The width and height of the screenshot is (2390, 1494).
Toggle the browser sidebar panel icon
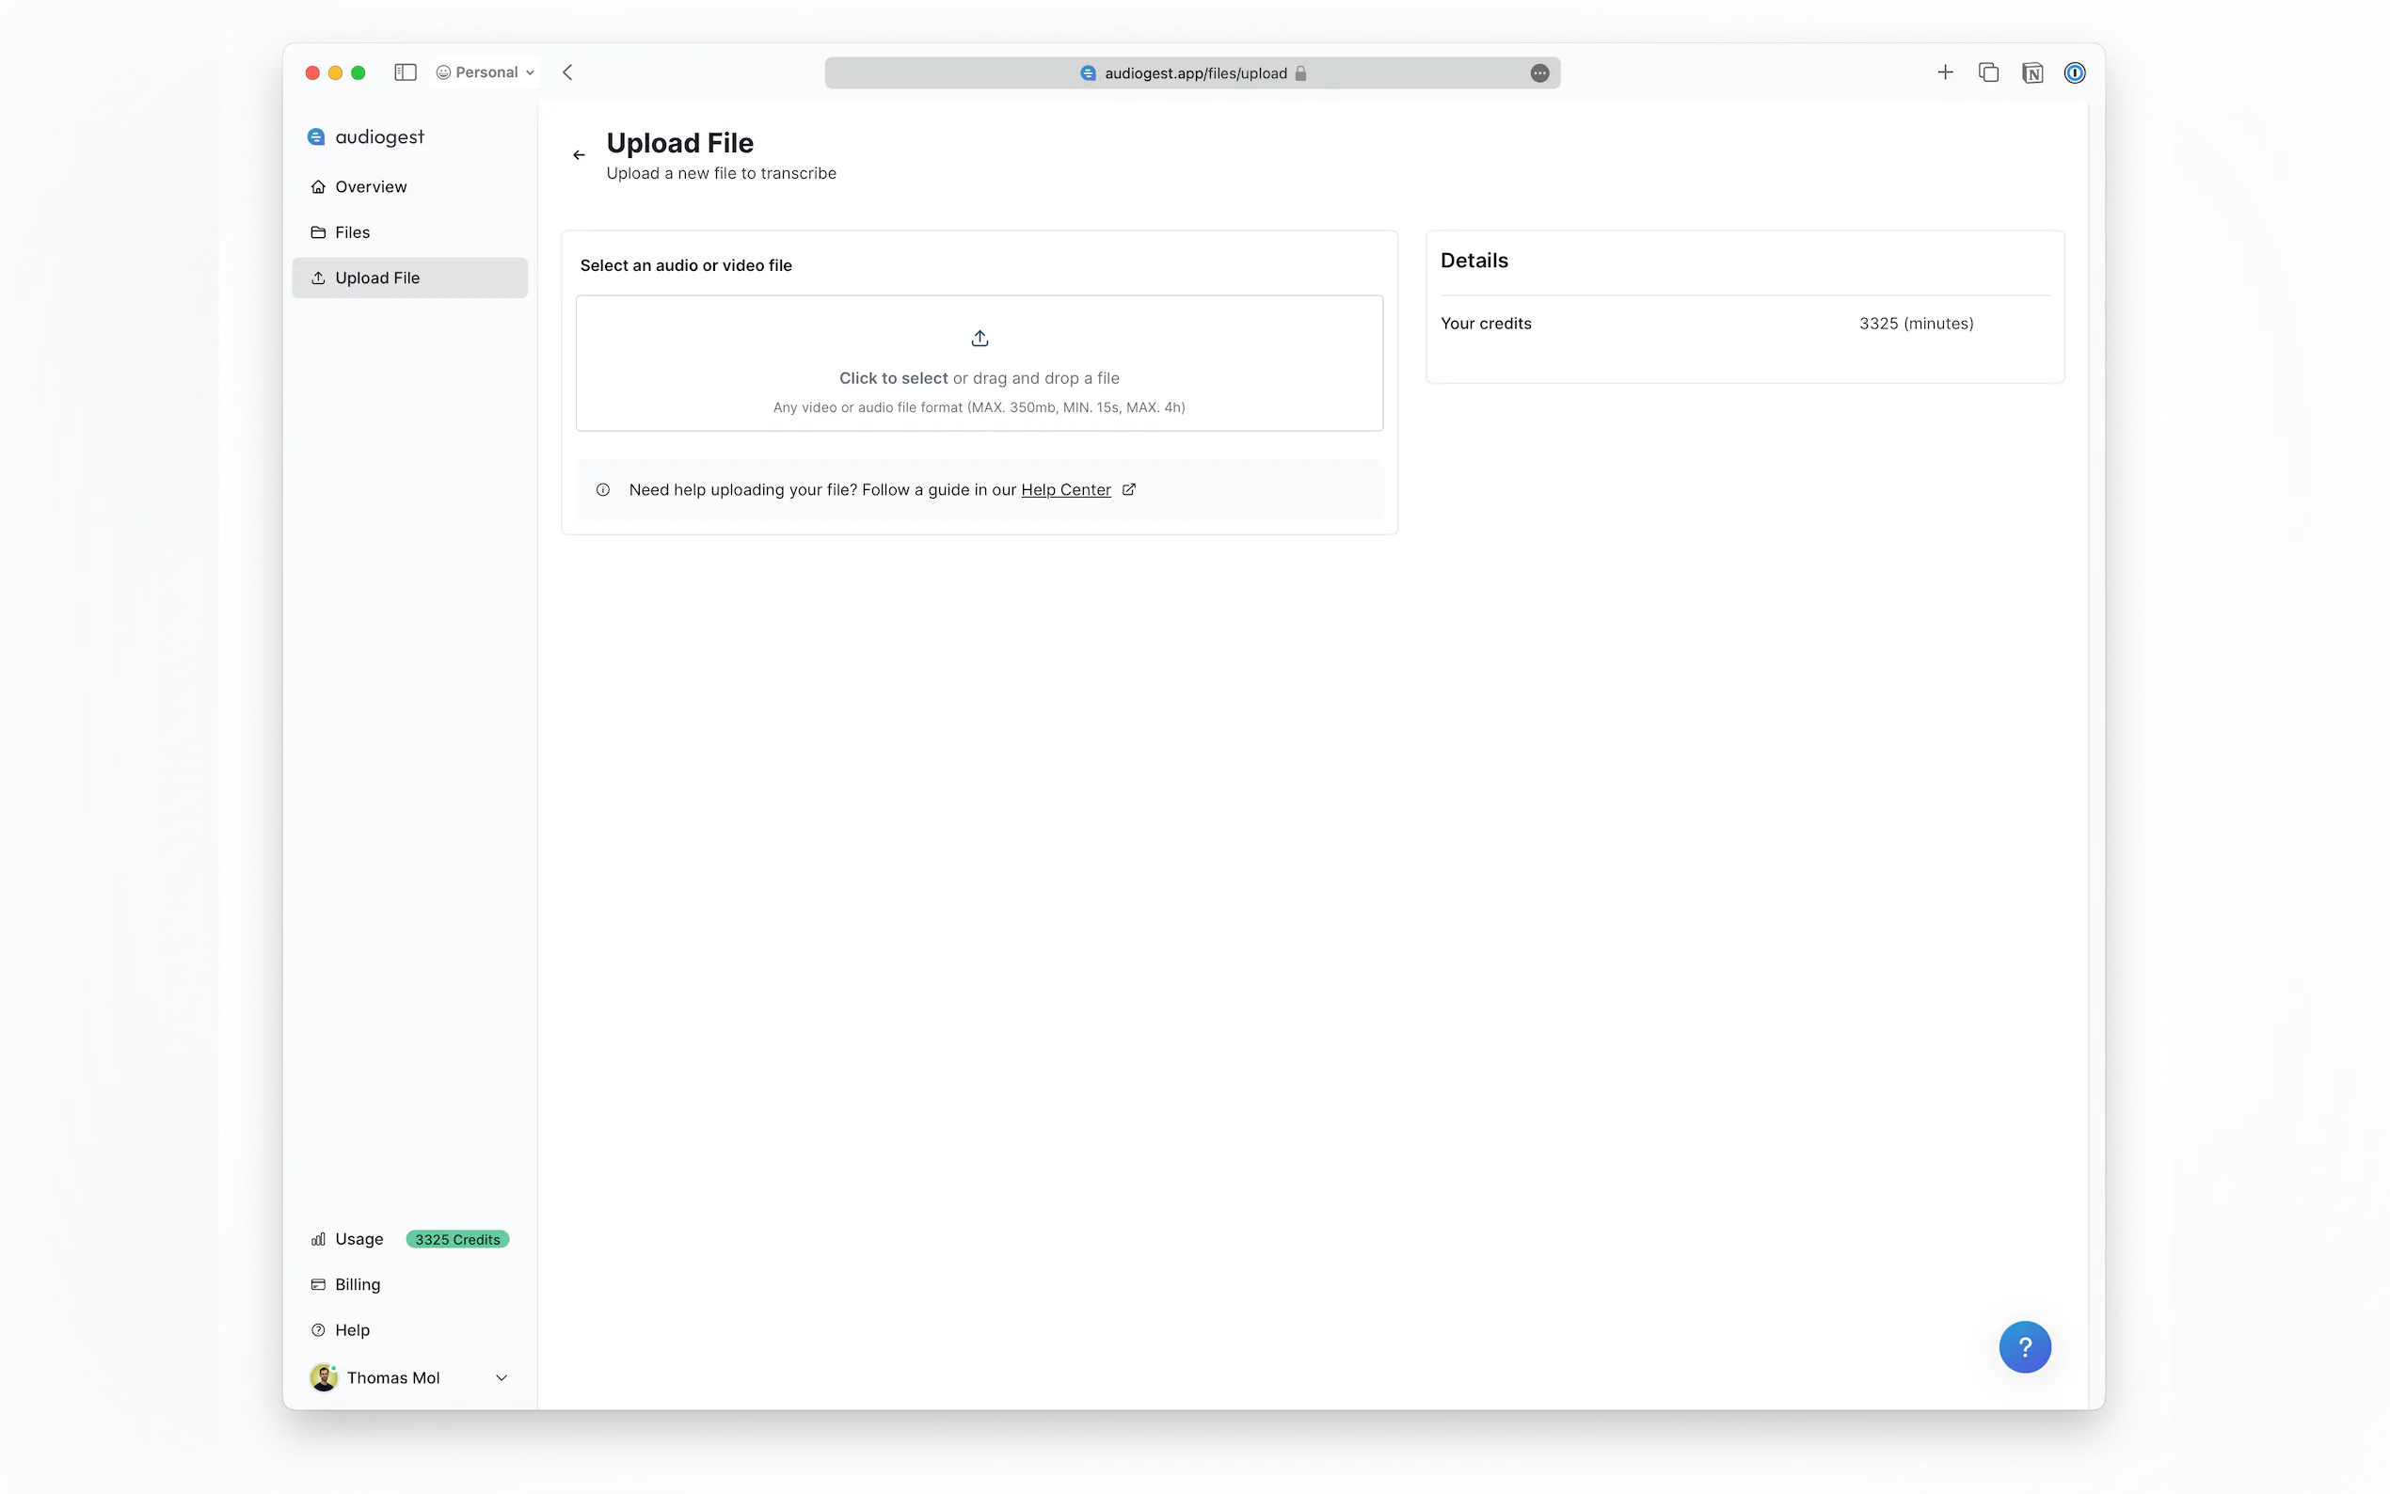(x=406, y=72)
